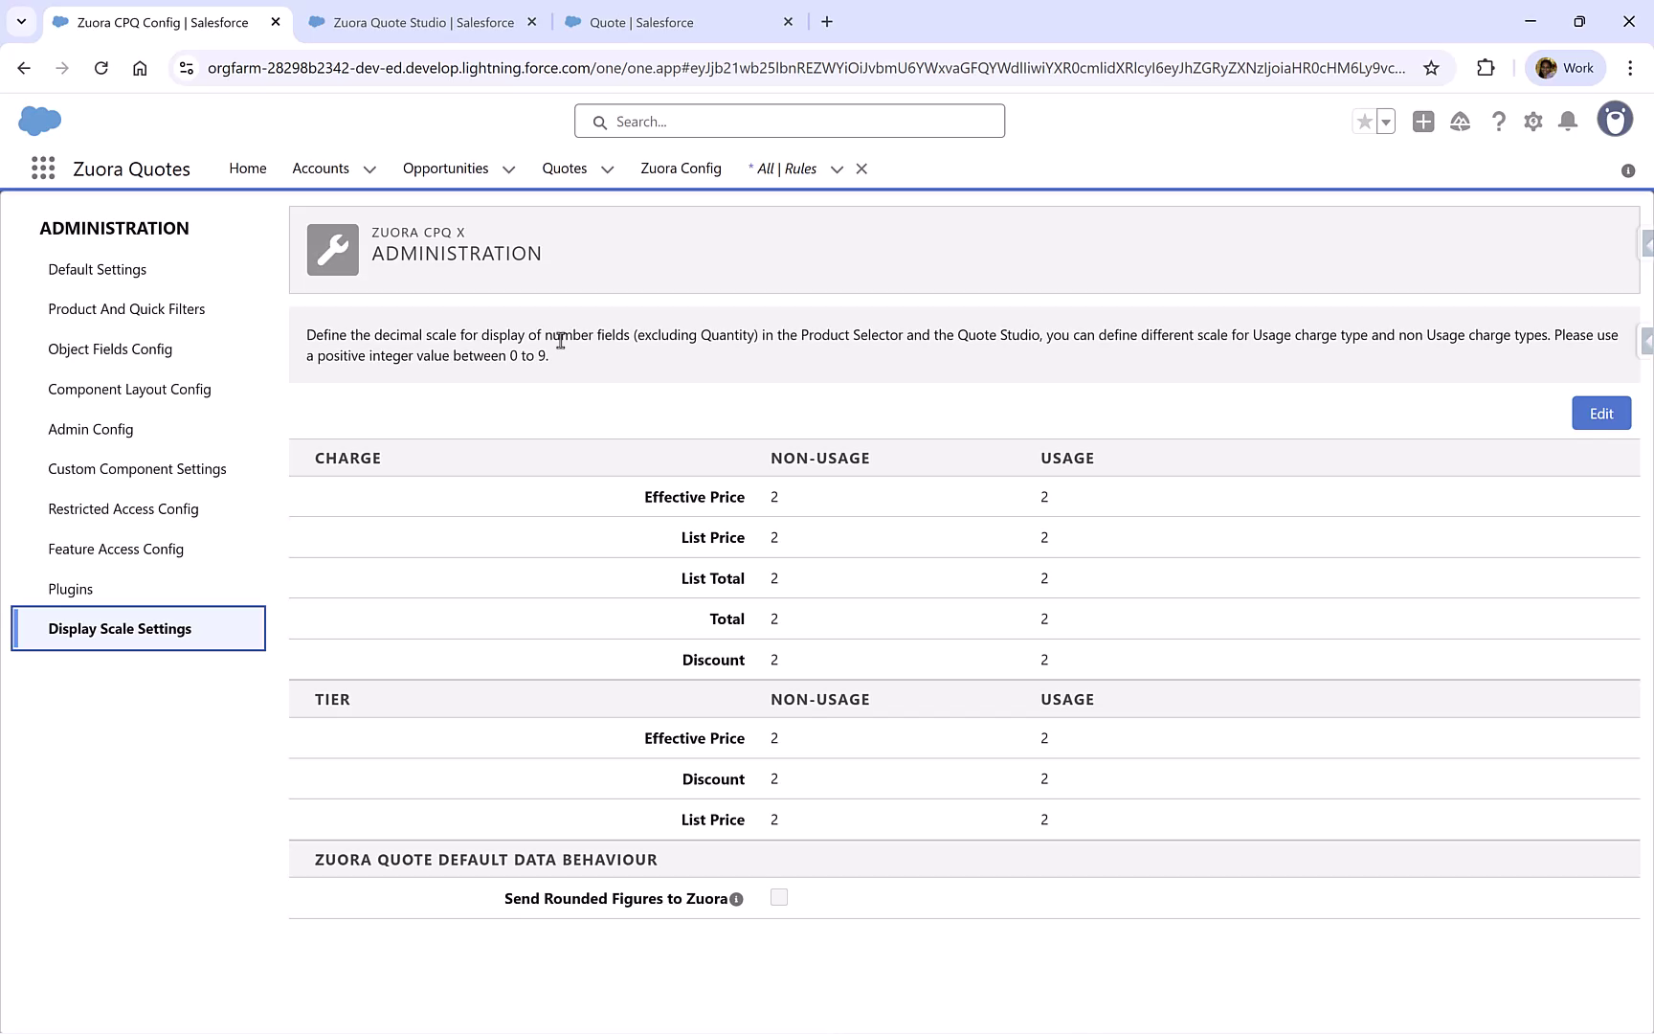Open the Component Layout Config page
This screenshot has width=1654, height=1034.
129,389
